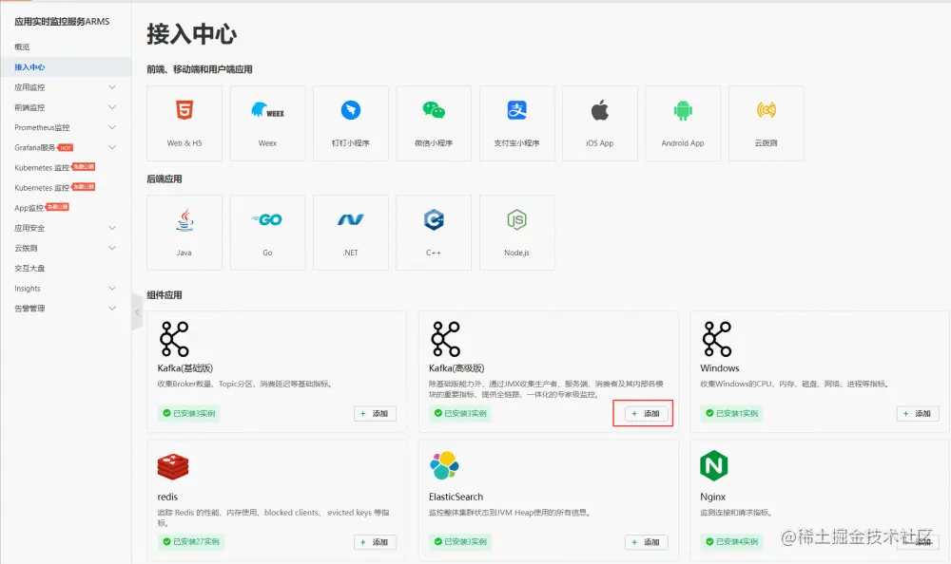Click the 添加 button for Kafka(高级版)
Viewport: 951px width, 564px height.
click(x=647, y=414)
